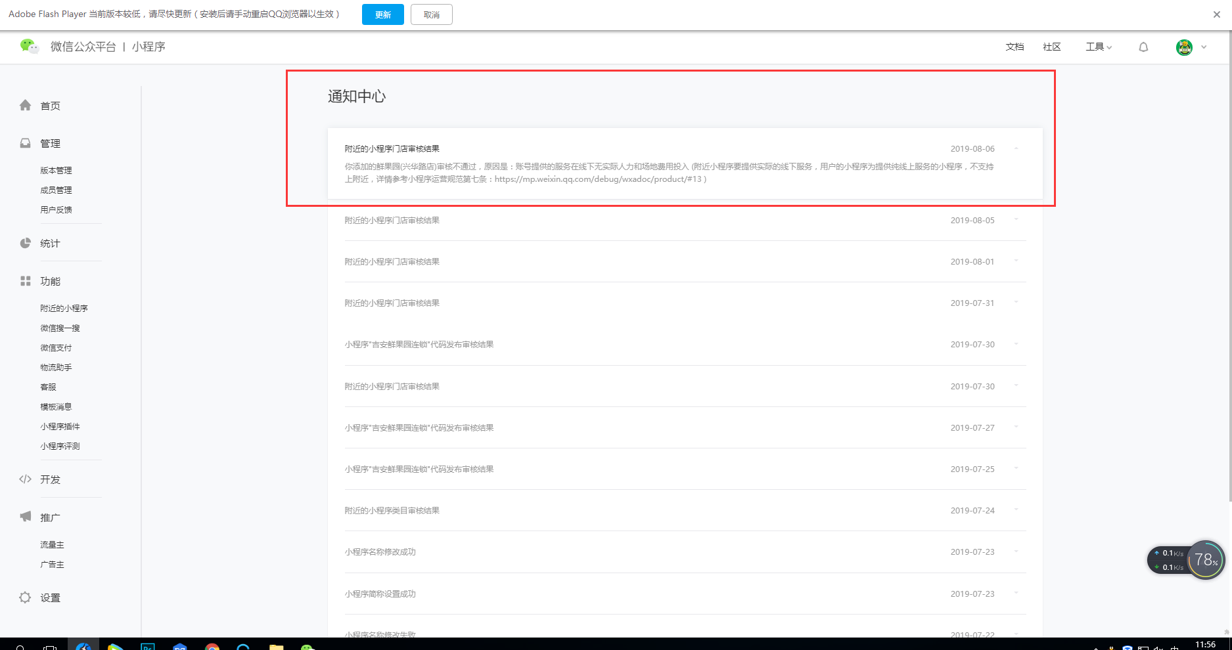The width and height of the screenshot is (1232, 650).
Task: Click the 78% memory accelerator ball
Action: (1206, 559)
